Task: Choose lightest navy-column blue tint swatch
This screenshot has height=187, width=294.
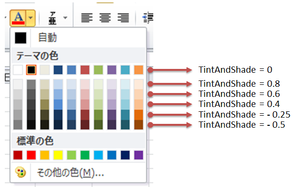Action: (x=58, y=84)
